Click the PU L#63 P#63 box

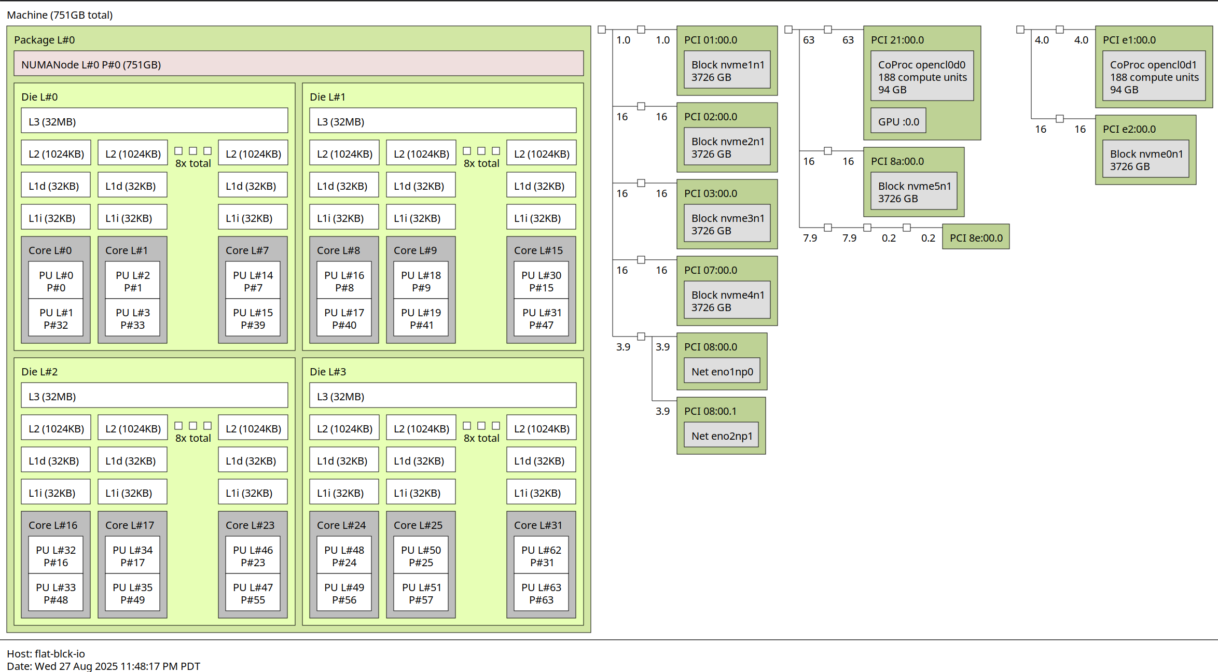point(541,593)
